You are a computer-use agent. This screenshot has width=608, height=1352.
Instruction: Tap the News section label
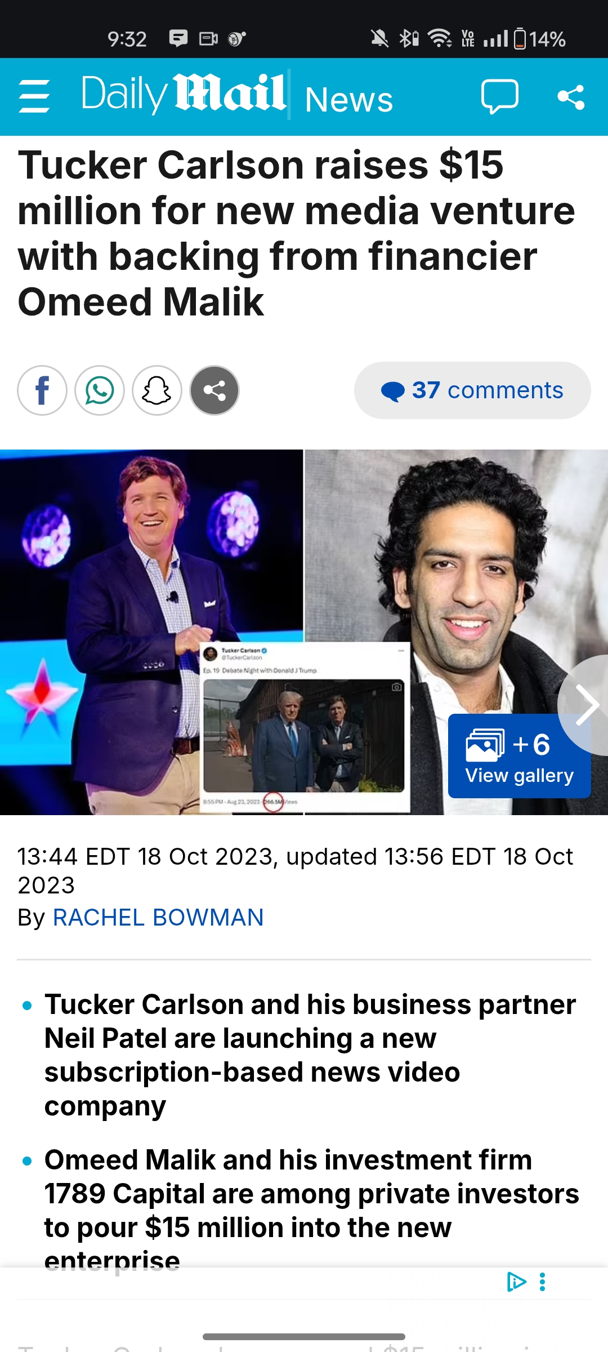(x=348, y=100)
